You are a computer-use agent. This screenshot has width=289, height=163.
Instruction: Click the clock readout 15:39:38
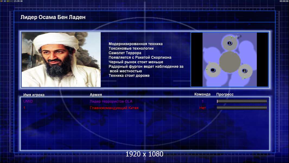pos(18,1)
